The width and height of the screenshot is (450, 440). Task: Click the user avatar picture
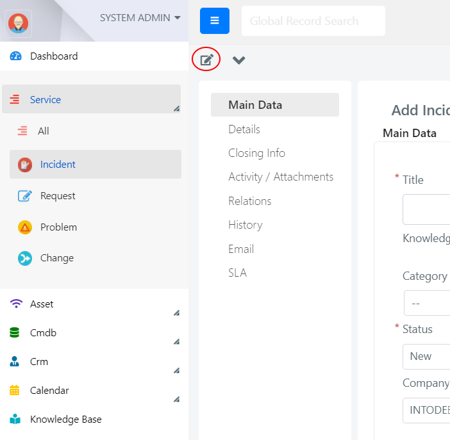point(18,24)
